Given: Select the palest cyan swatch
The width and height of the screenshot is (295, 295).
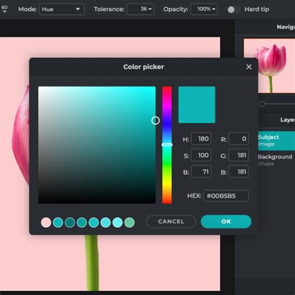Looking at the screenshot, I should (118, 222).
